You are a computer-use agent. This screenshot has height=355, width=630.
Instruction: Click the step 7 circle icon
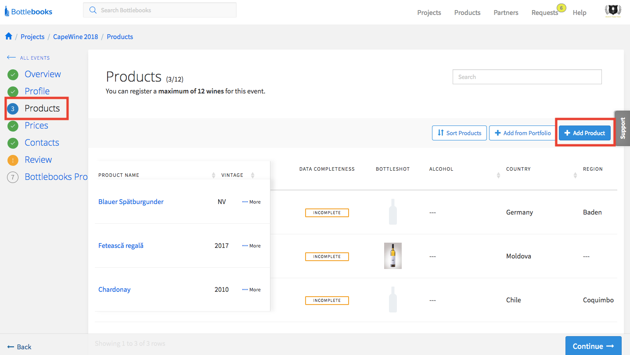pyautogui.click(x=13, y=177)
